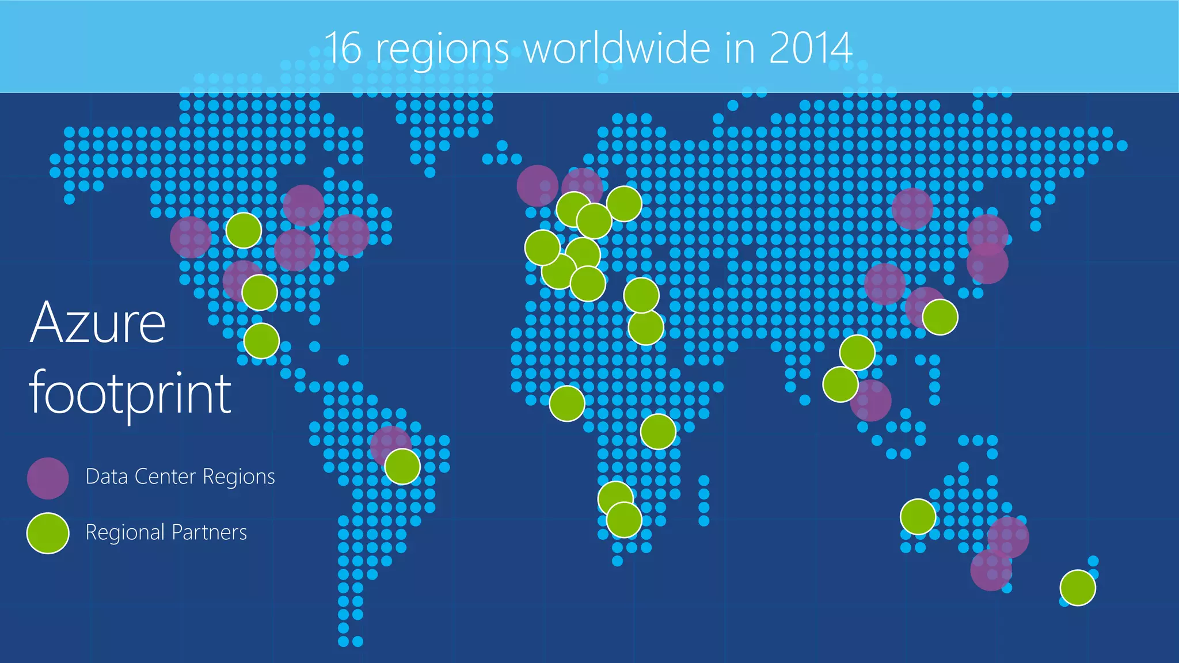Click the purple Data Center Regions legend circle
The width and height of the screenshot is (1179, 663).
pos(48,478)
